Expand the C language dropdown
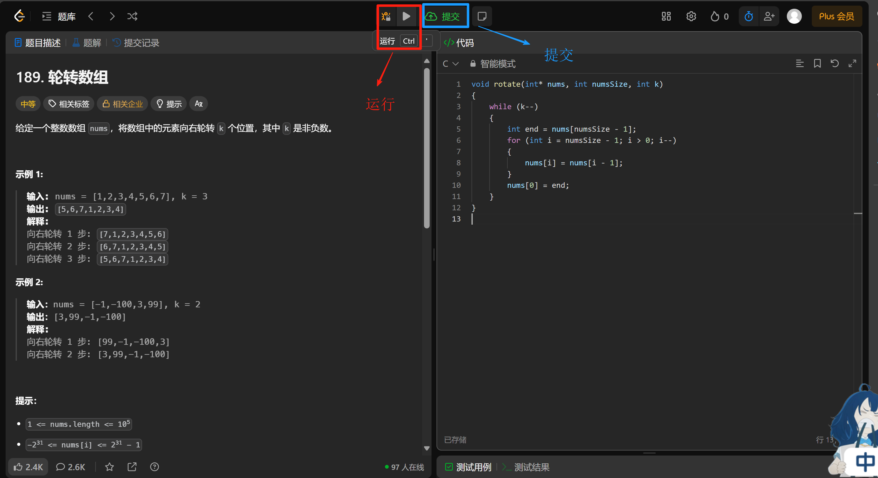Screen dimensions: 878x478 pos(450,64)
